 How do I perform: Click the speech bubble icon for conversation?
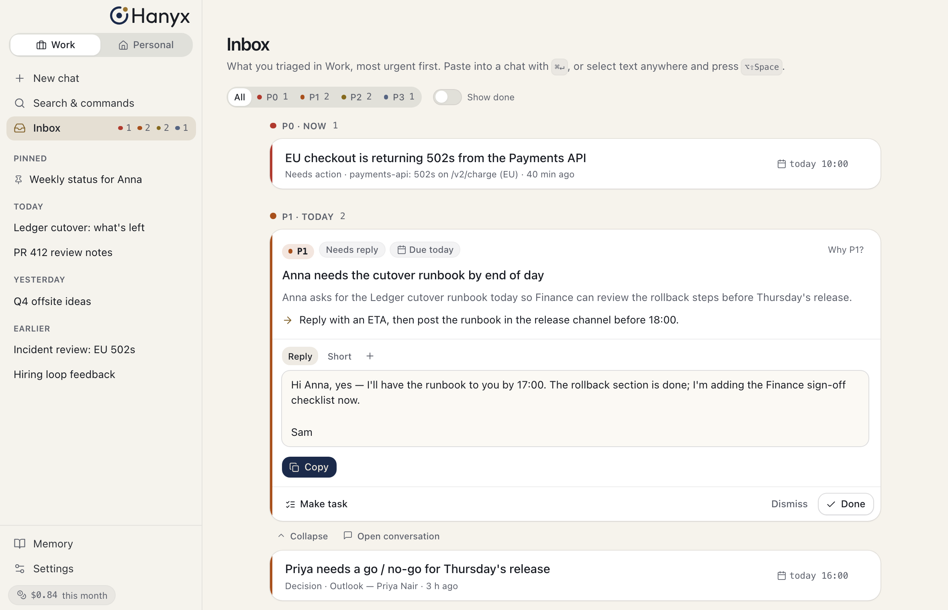pyautogui.click(x=348, y=535)
